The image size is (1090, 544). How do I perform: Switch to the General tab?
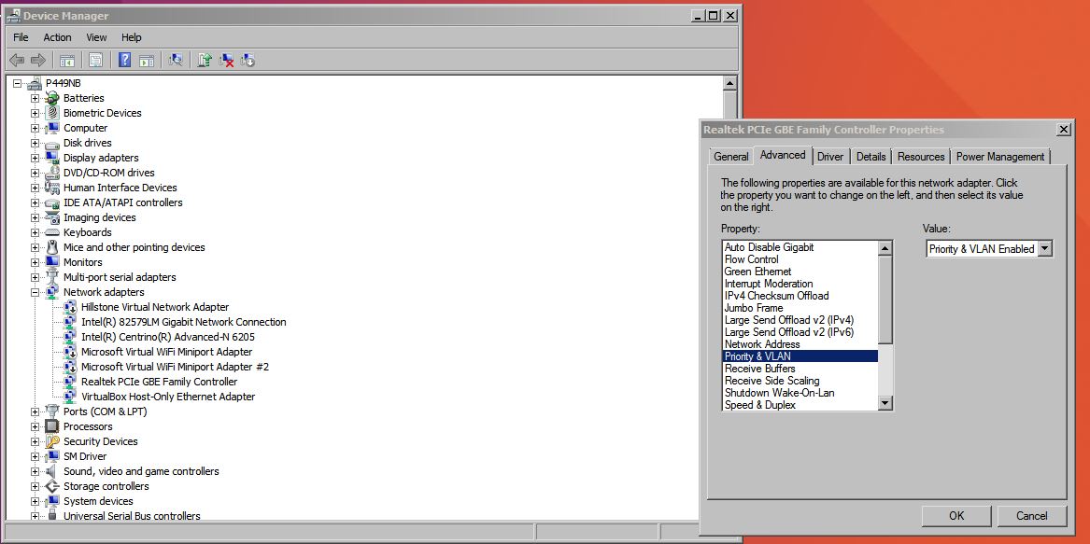pos(731,157)
